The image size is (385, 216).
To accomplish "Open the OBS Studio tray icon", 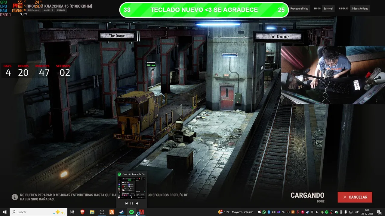I will (331, 212).
